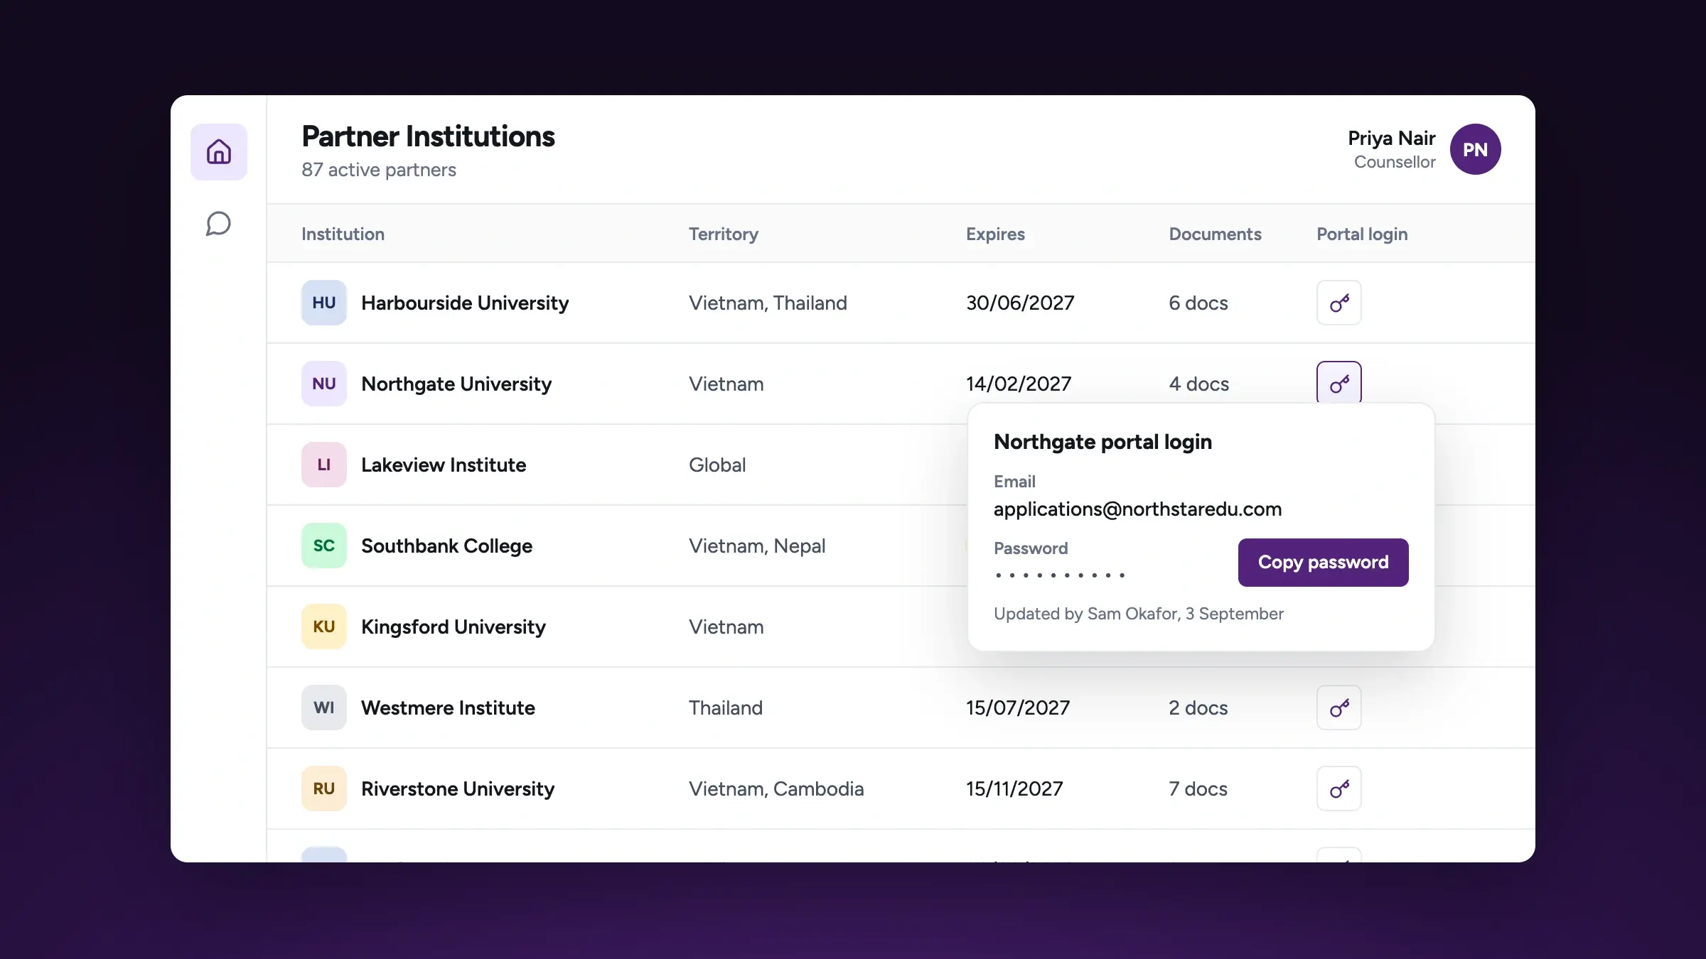Click the Updated by Sam Okafor note
Image resolution: width=1706 pixels, height=959 pixels.
click(1139, 614)
